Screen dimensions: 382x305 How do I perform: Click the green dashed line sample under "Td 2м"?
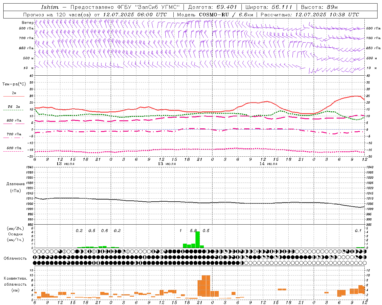[13, 110]
